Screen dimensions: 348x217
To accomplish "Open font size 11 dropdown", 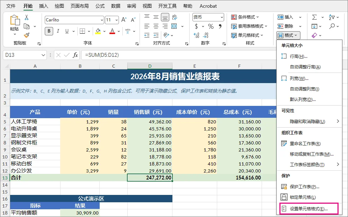I will click(116, 20).
